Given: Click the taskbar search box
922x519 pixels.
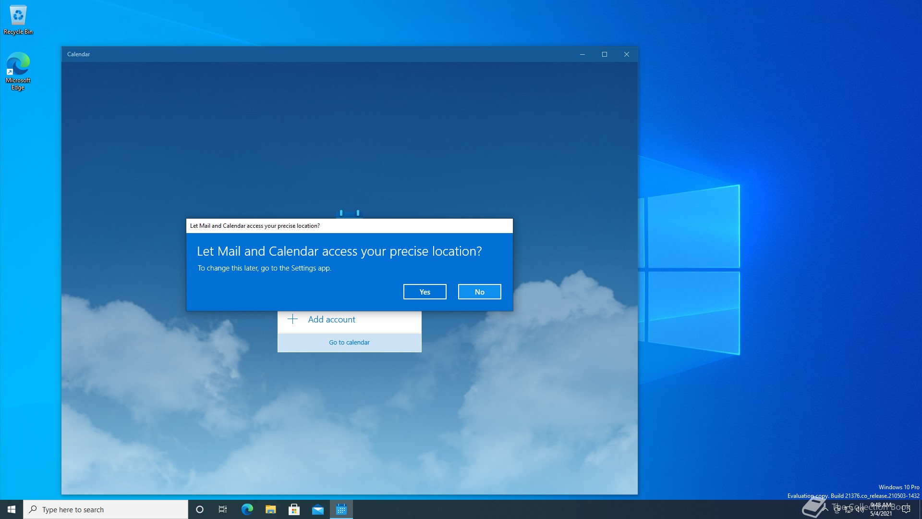Looking at the screenshot, I should coord(106,509).
